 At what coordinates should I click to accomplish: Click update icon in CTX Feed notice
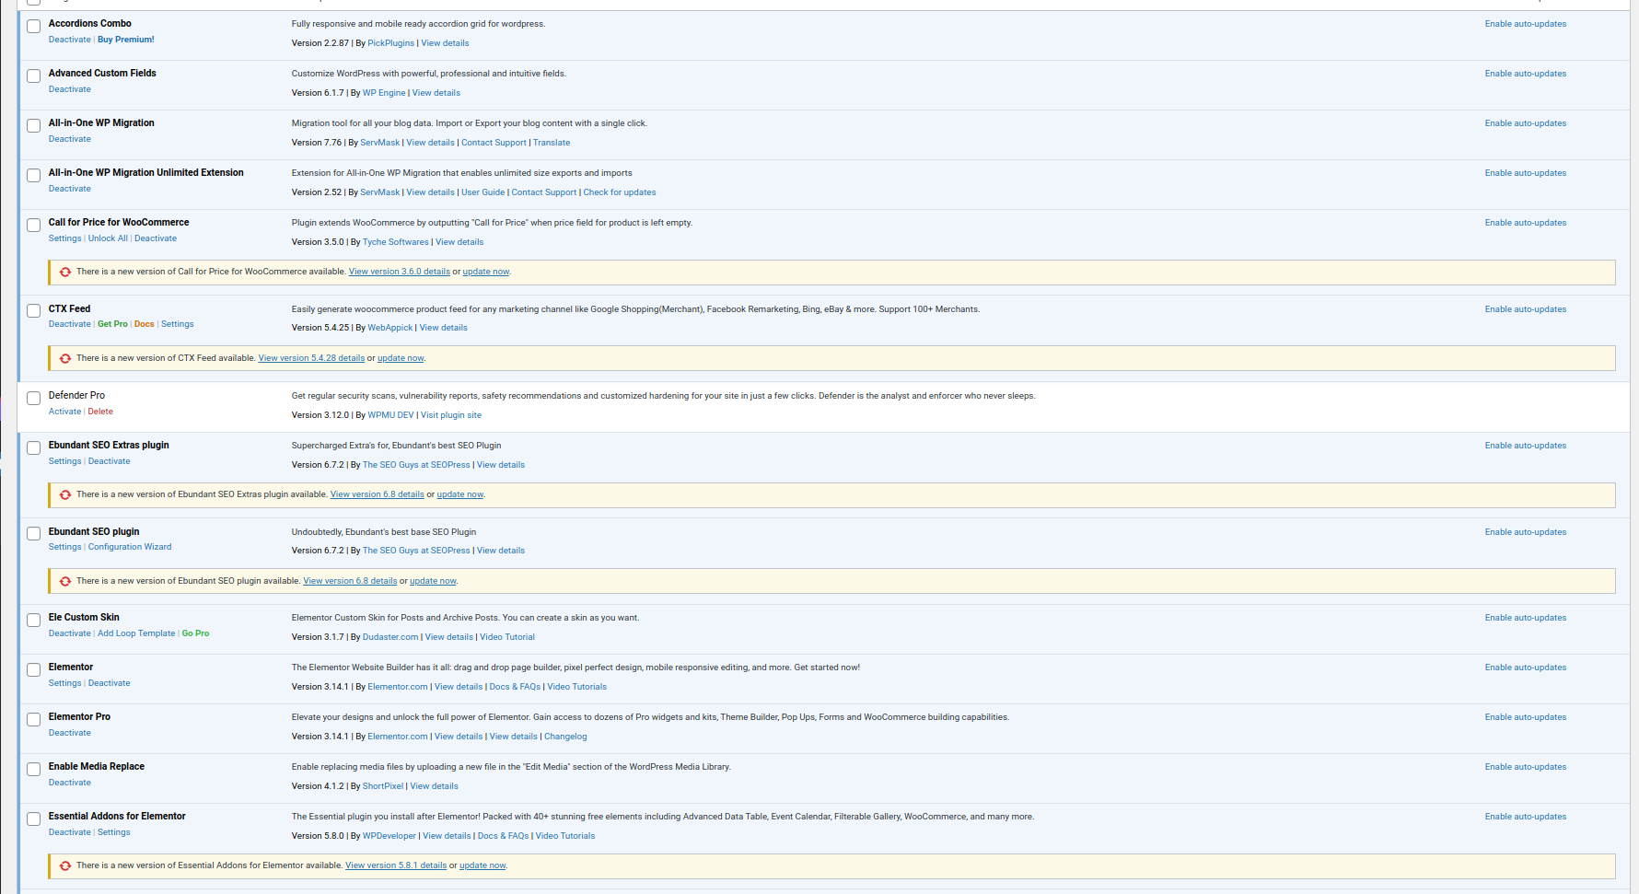[x=65, y=359]
